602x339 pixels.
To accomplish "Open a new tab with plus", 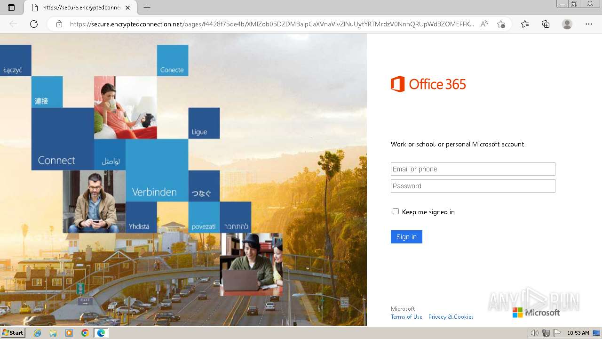I will click(147, 8).
